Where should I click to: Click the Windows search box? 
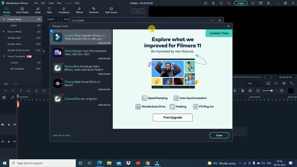(x=42, y=163)
